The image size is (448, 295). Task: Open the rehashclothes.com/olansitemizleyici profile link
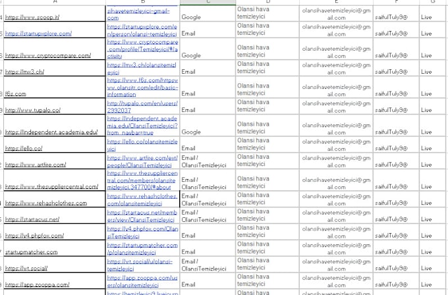tap(142, 200)
